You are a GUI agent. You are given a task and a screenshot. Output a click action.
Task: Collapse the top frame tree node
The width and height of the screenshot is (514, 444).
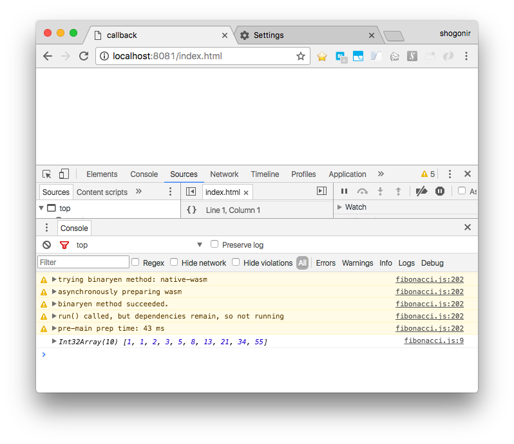41,208
